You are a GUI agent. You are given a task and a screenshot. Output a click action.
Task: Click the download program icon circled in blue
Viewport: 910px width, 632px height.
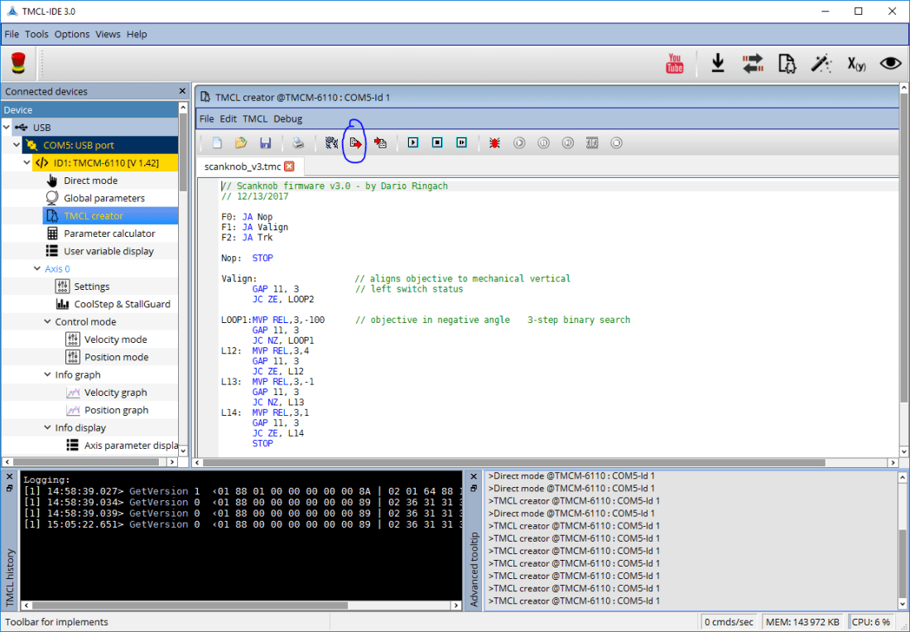pyautogui.click(x=355, y=143)
